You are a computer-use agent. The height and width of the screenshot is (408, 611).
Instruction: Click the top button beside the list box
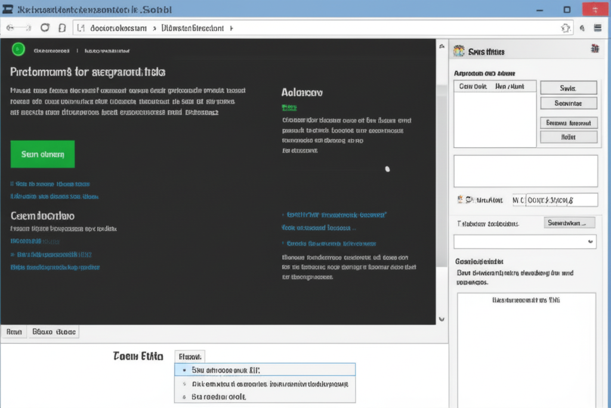point(569,88)
